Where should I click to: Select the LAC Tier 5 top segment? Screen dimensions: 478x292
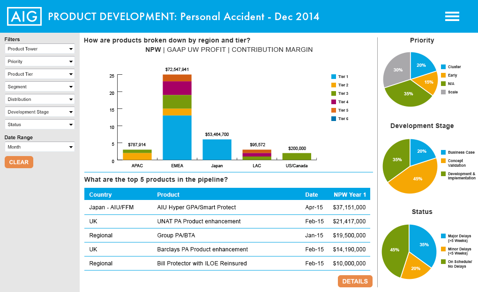pos(257,151)
